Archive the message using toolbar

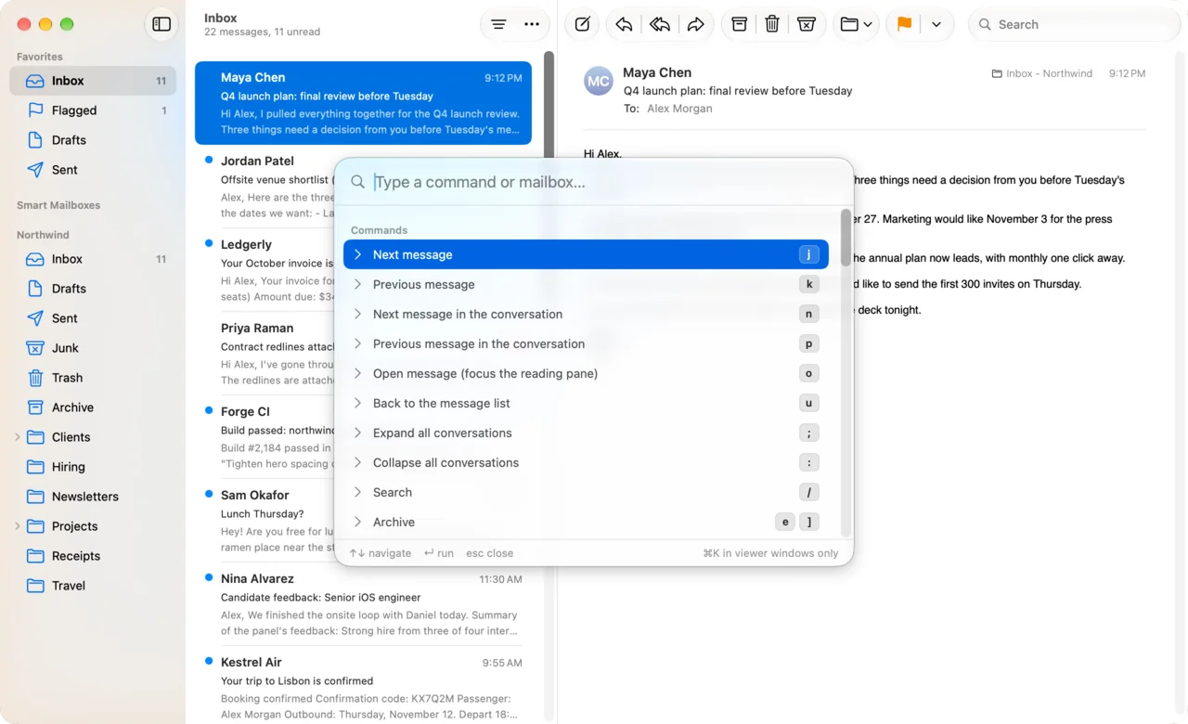[x=739, y=24]
